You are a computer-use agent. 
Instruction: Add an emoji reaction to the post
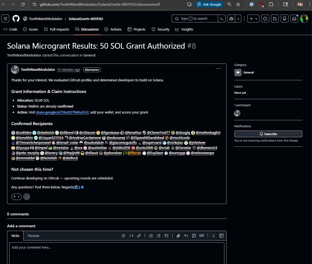pos(27,197)
